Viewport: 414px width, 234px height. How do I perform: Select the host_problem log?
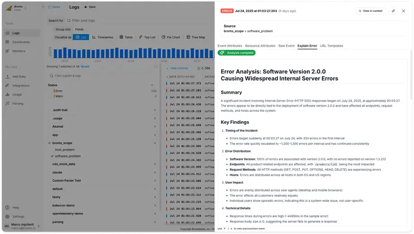click(x=65, y=150)
